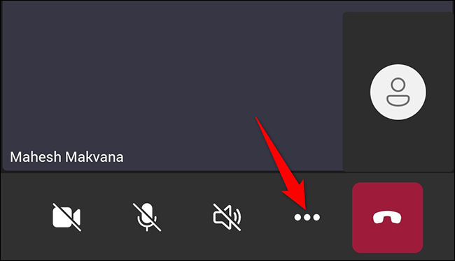The width and height of the screenshot is (455, 261).
Task: Unmute the microphone
Action: [147, 217]
